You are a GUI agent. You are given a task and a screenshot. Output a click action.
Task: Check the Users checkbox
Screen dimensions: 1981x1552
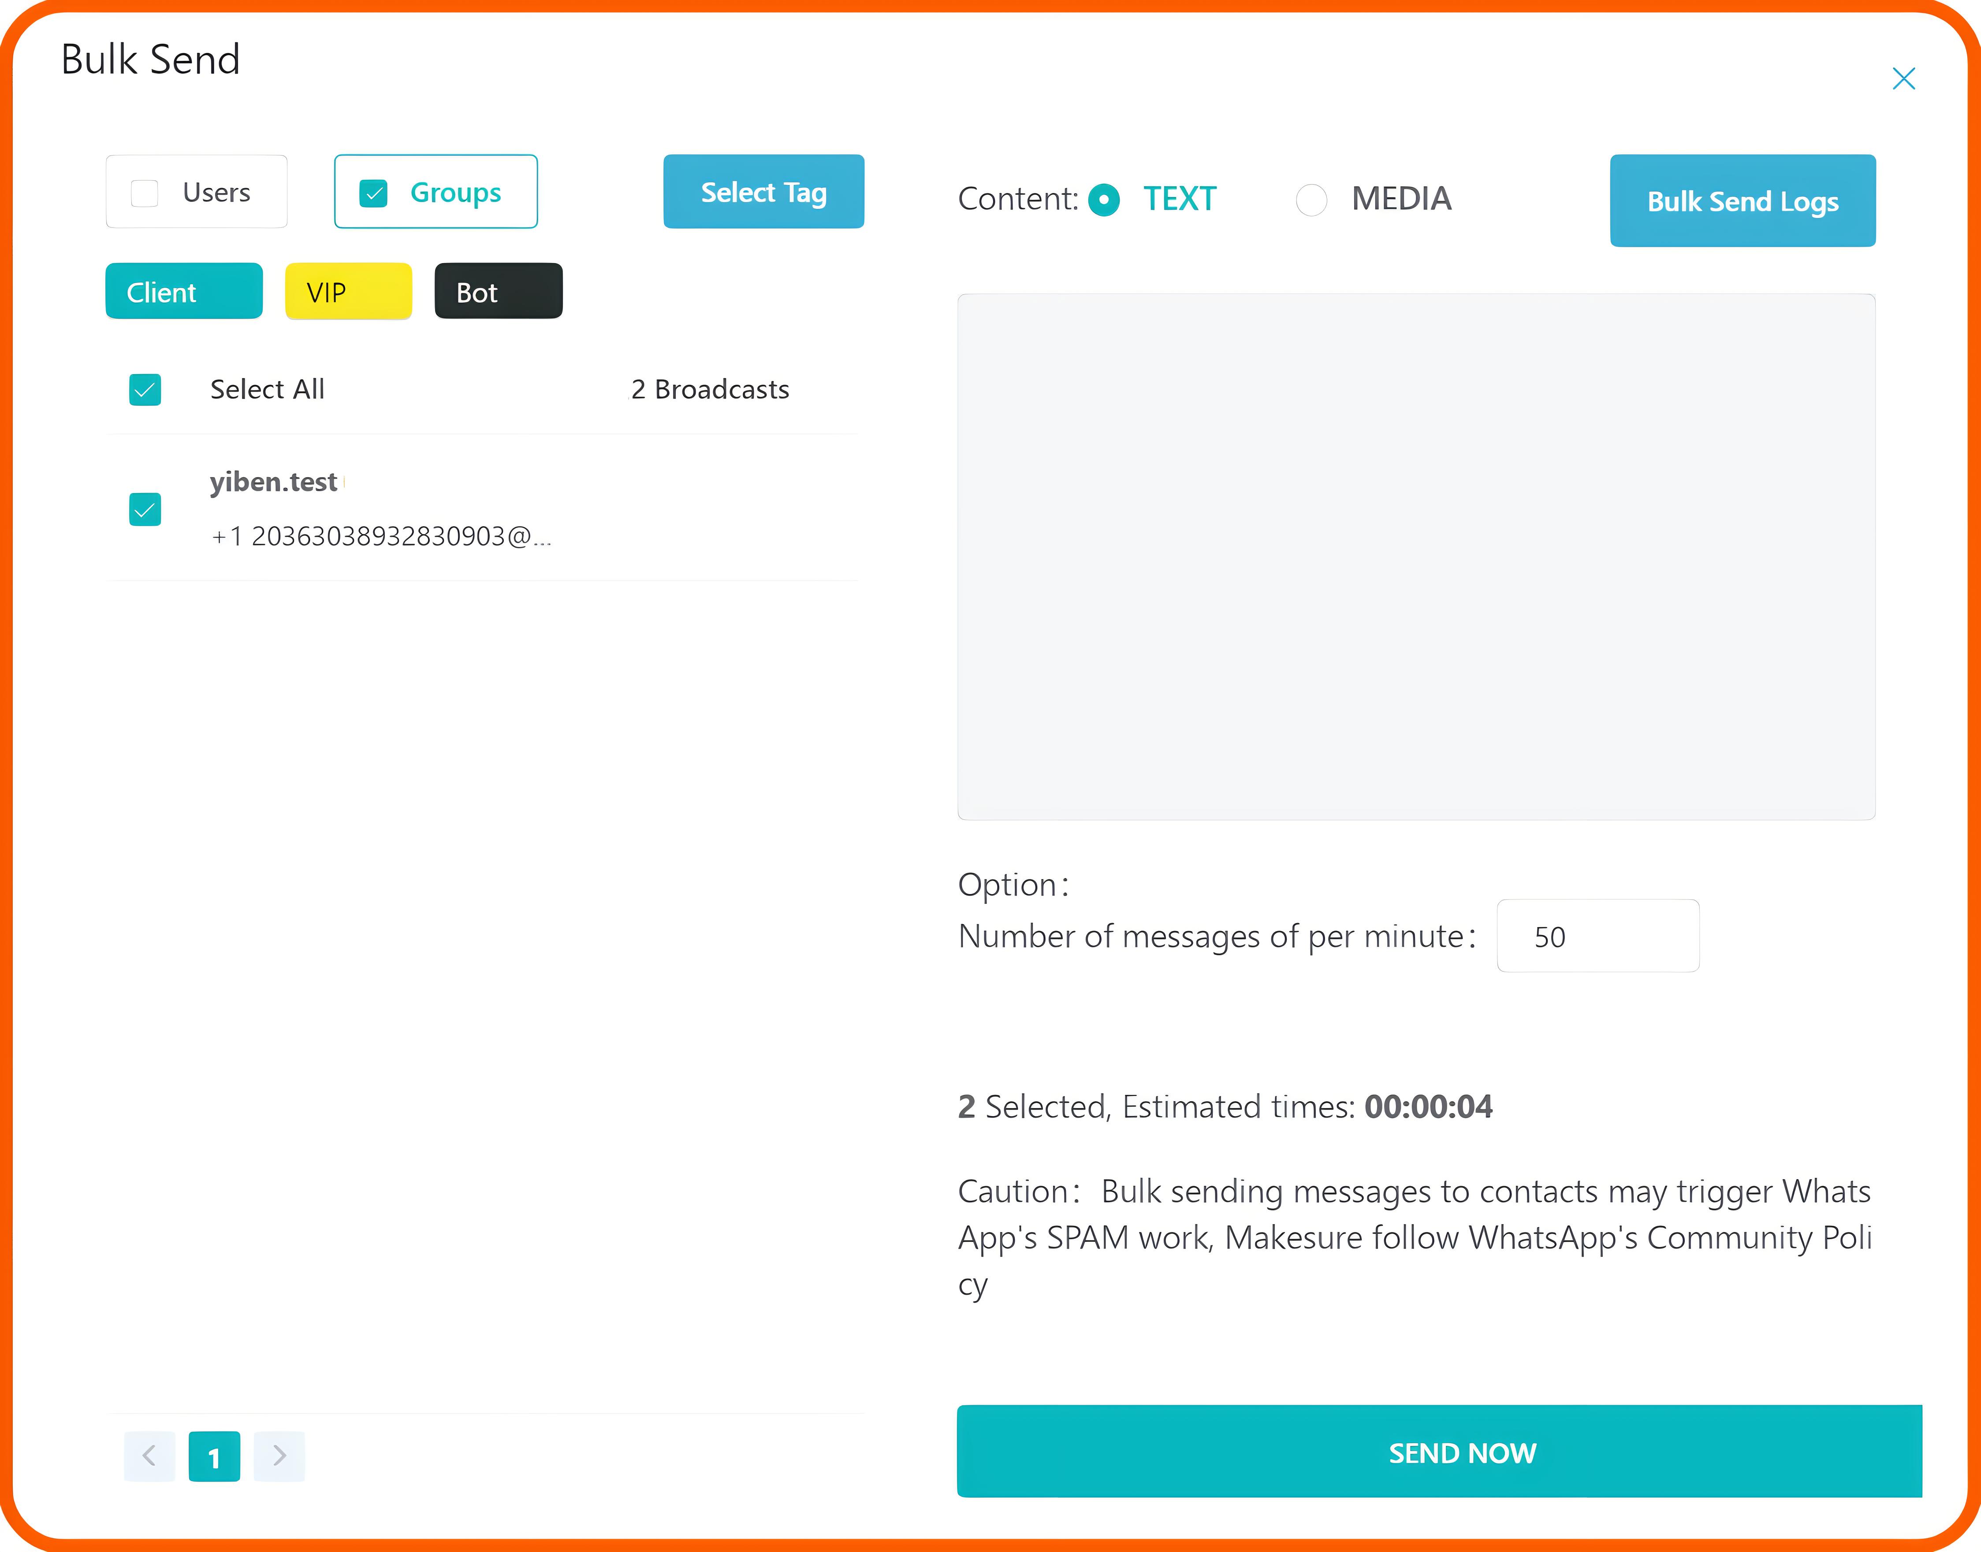[x=145, y=193]
